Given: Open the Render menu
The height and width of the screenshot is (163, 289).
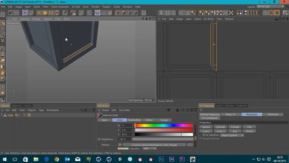Looking at the screenshot, I should [x=95, y=7].
